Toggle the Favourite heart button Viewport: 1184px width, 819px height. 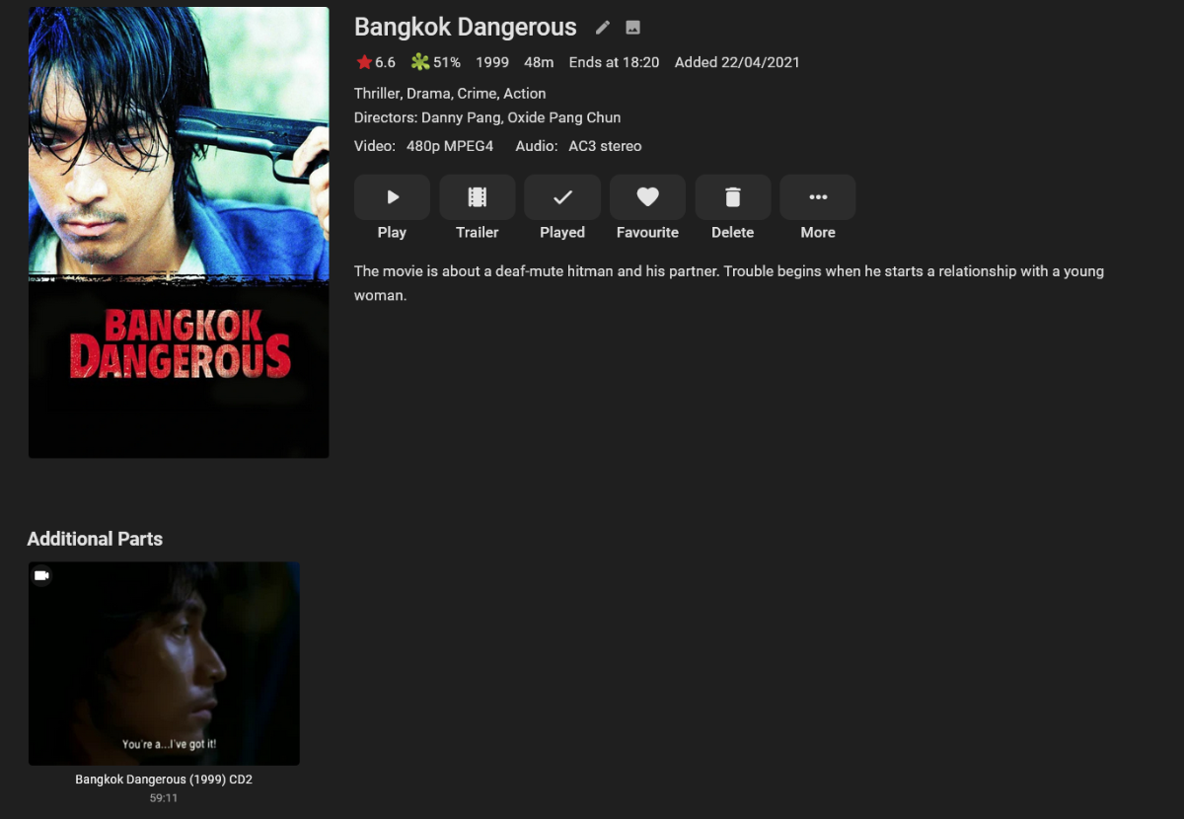(x=647, y=197)
